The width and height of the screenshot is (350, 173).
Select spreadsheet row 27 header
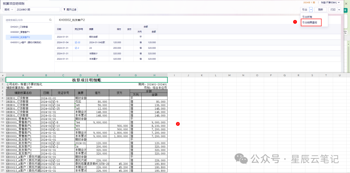[3, 171]
